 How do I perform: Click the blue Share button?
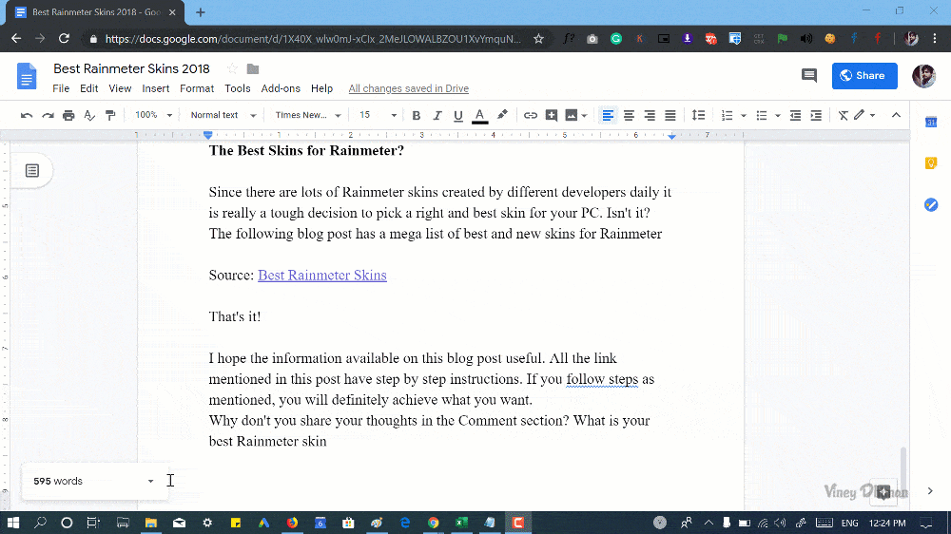tap(864, 76)
